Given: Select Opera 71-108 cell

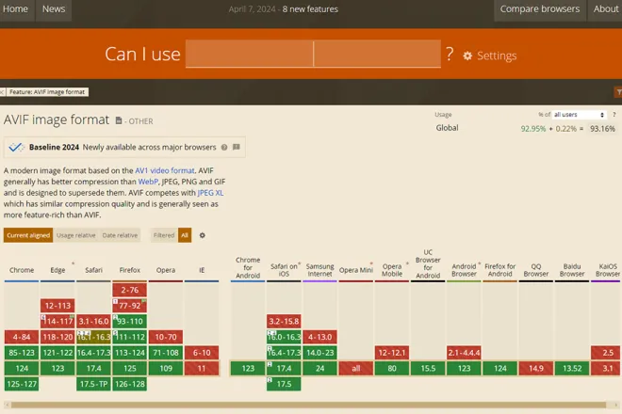Looking at the screenshot, I should click(166, 353).
